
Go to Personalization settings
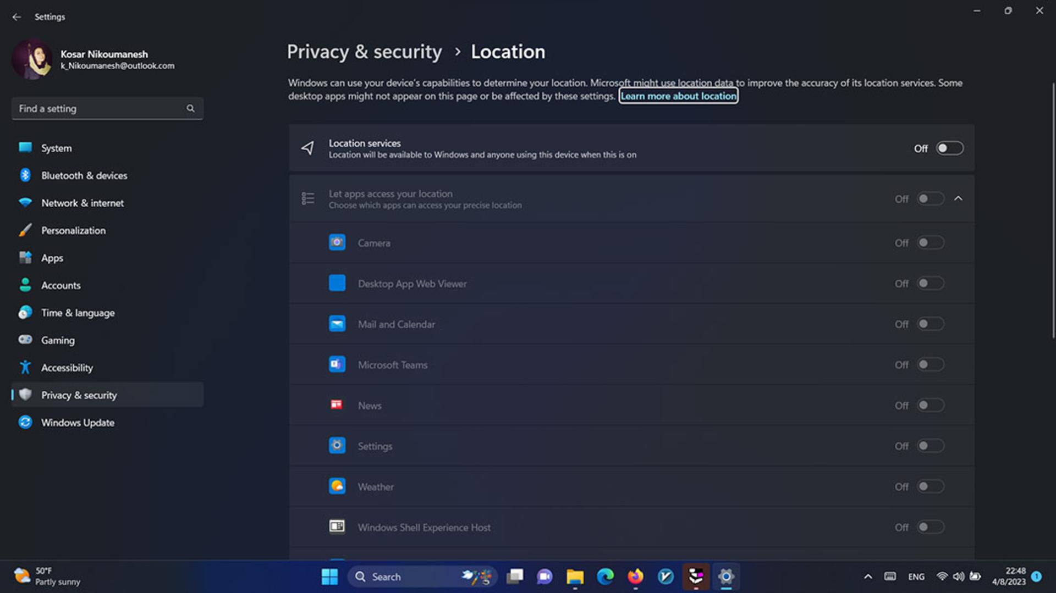[107, 230]
